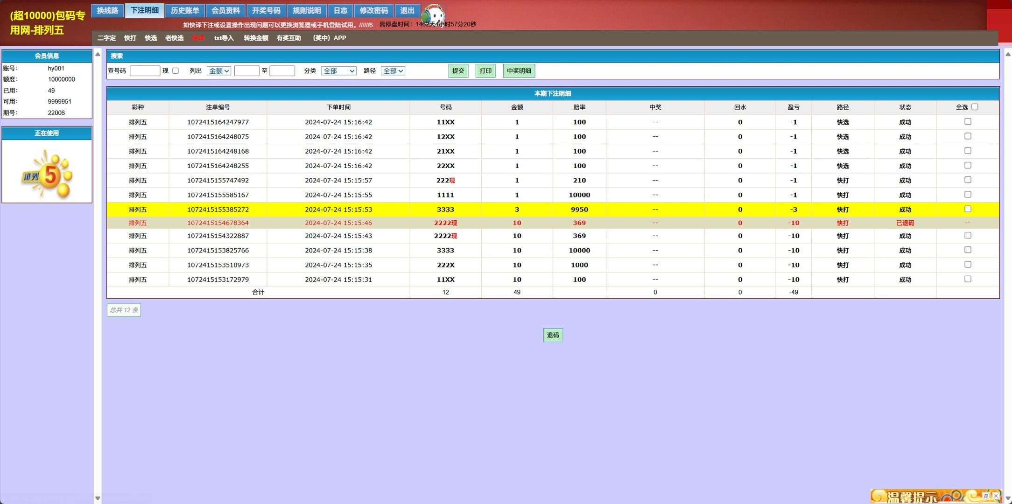The height and width of the screenshot is (504, 1012).
Task: Close the 温馨提示 popup
Action: [996, 496]
